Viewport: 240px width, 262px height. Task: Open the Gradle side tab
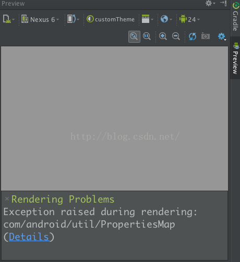point(235,17)
